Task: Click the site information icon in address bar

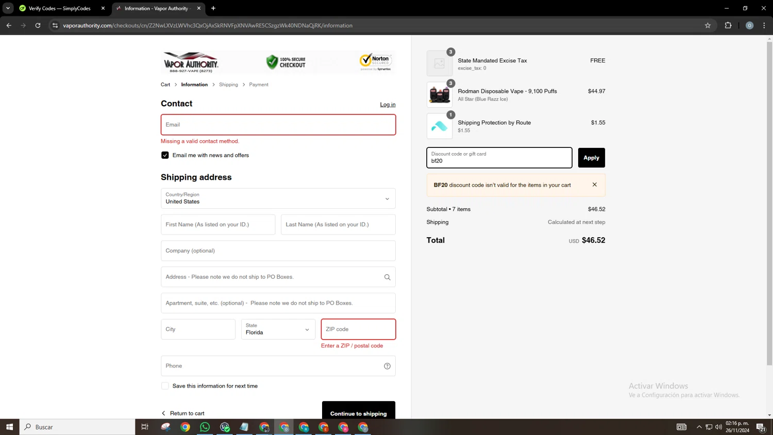Action: point(55,25)
